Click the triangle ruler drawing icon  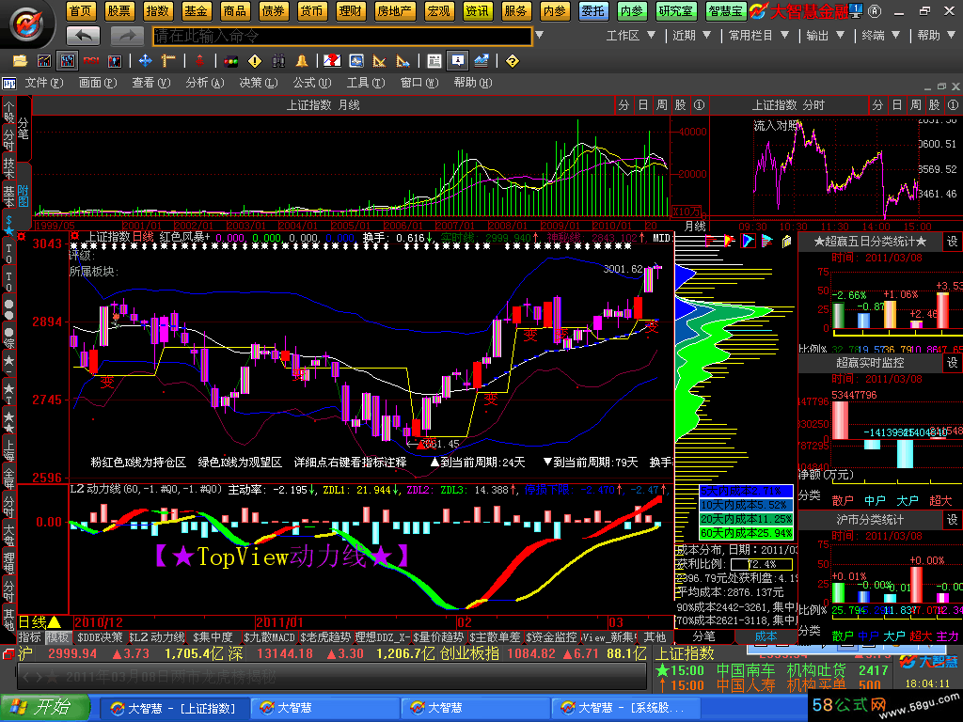point(379,61)
